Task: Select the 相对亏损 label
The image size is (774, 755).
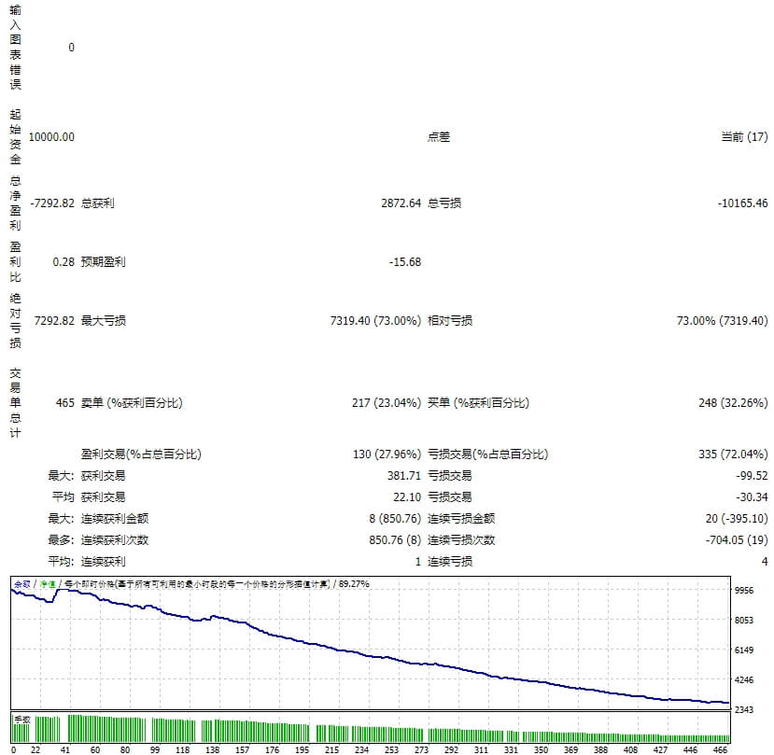Action: pos(450,321)
